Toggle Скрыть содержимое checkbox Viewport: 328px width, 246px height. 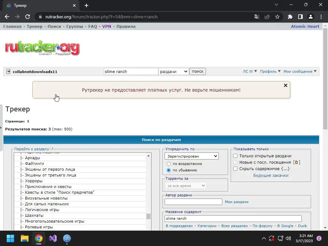coord(235,168)
